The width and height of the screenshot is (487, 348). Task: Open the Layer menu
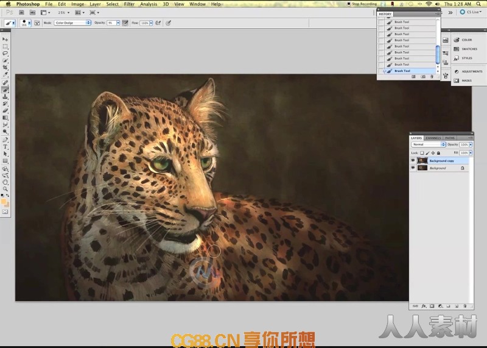pos(95,4)
